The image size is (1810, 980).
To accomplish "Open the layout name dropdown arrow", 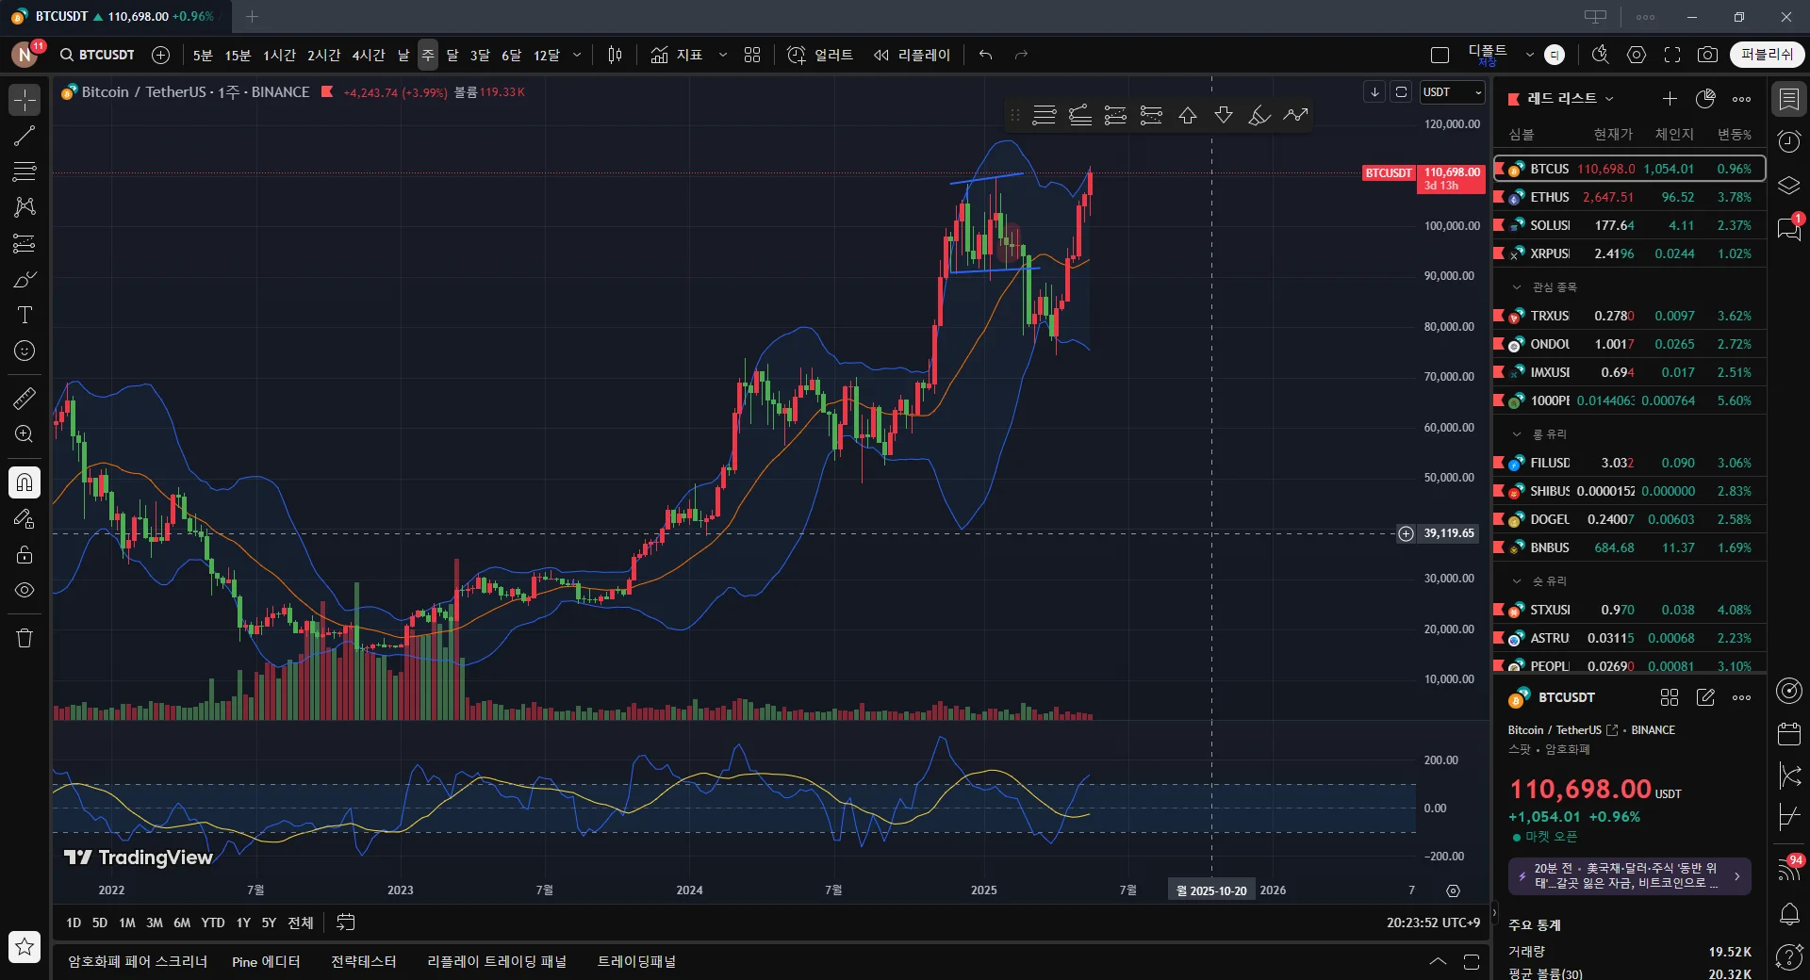I will click(1529, 55).
